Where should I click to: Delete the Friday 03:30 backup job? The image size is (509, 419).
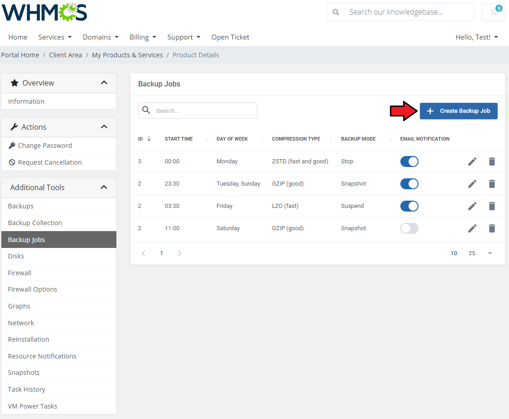point(492,206)
